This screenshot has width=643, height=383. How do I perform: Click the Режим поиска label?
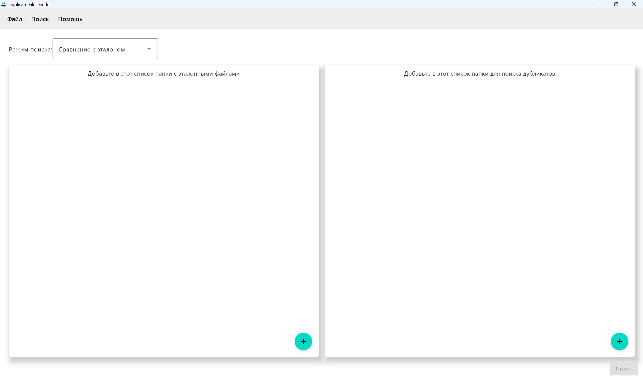(x=30, y=49)
